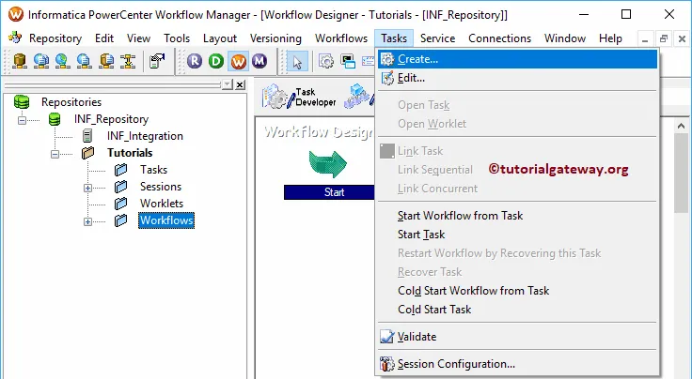Open Session Configuration... menu entry
Screen dimensions: 692x379
(x=456, y=364)
